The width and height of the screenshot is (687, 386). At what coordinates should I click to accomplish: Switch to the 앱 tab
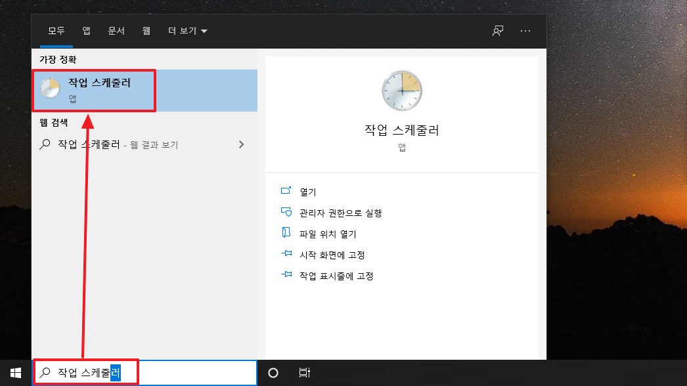click(86, 30)
